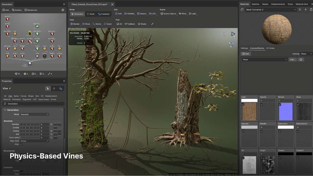Open Actions in Generation panel
This screenshot has height=176, width=313.
[17, 10]
